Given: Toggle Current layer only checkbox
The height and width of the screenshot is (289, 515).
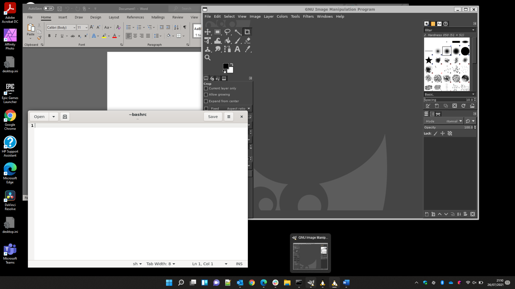Looking at the screenshot, I should pyautogui.click(x=206, y=88).
